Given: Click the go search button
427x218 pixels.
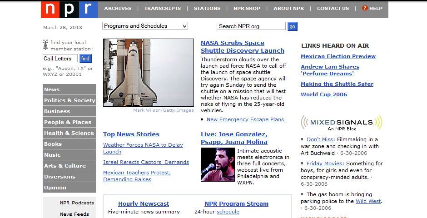Looking at the screenshot, I should click(292, 26).
